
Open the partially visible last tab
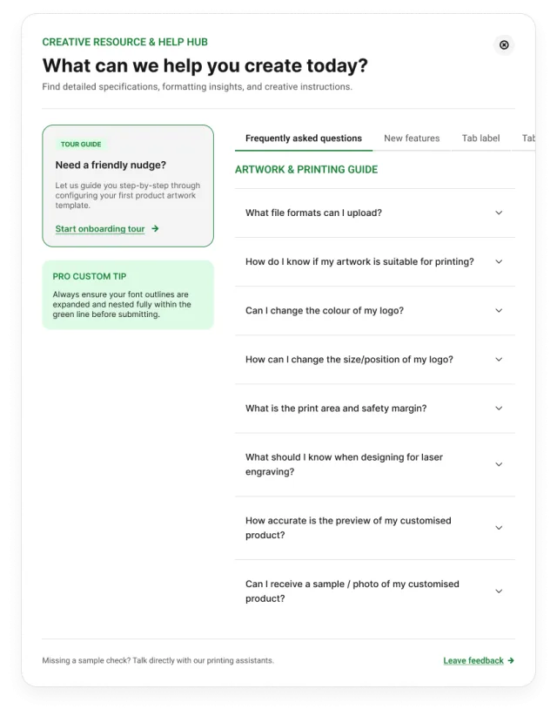[x=528, y=138]
